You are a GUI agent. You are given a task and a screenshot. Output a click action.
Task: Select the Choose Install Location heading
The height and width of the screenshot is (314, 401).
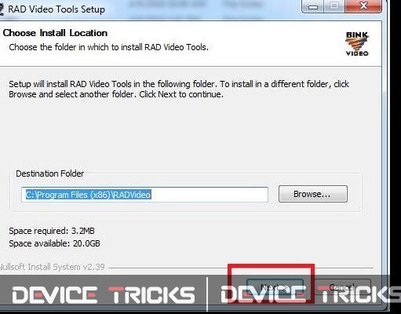tap(55, 33)
